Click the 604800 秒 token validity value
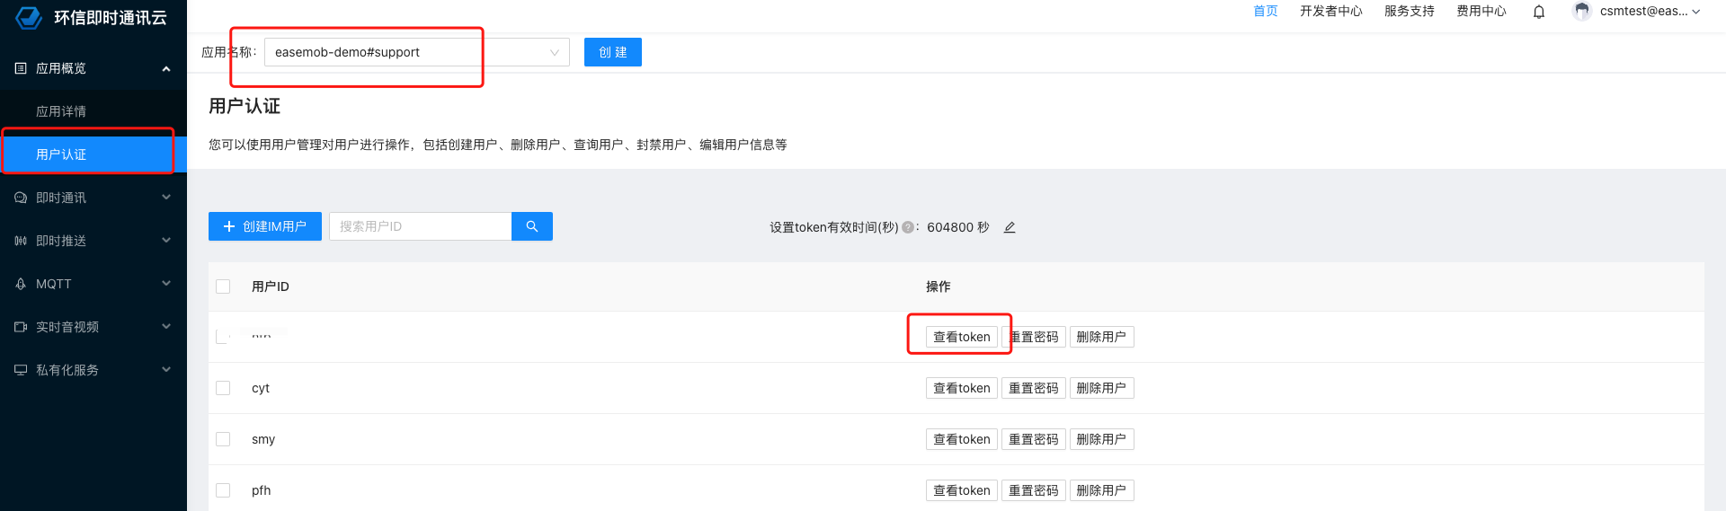 pos(957,227)
